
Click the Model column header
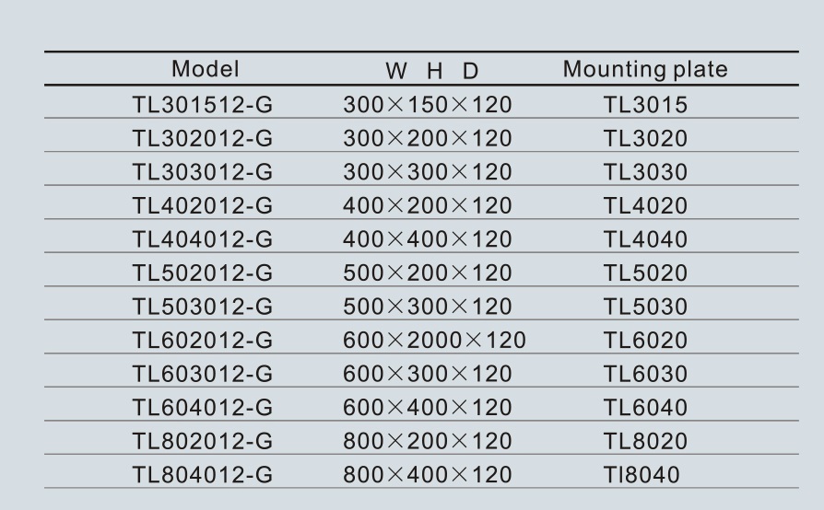coord(205,69)
